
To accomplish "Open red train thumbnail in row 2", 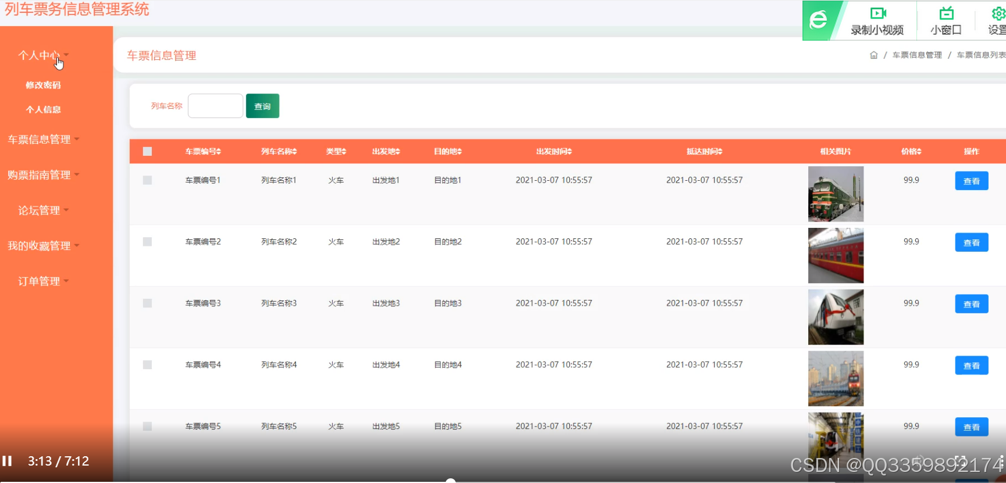I will tap(836, 256).
